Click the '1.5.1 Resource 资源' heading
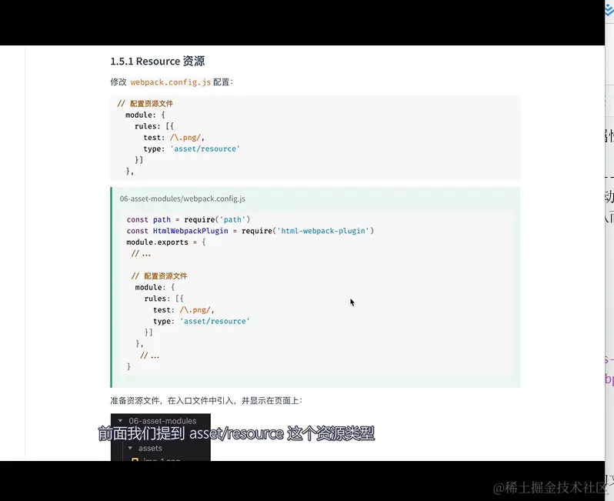The height and width of the screenshot is (501, 614). click(x=158, y=61)
